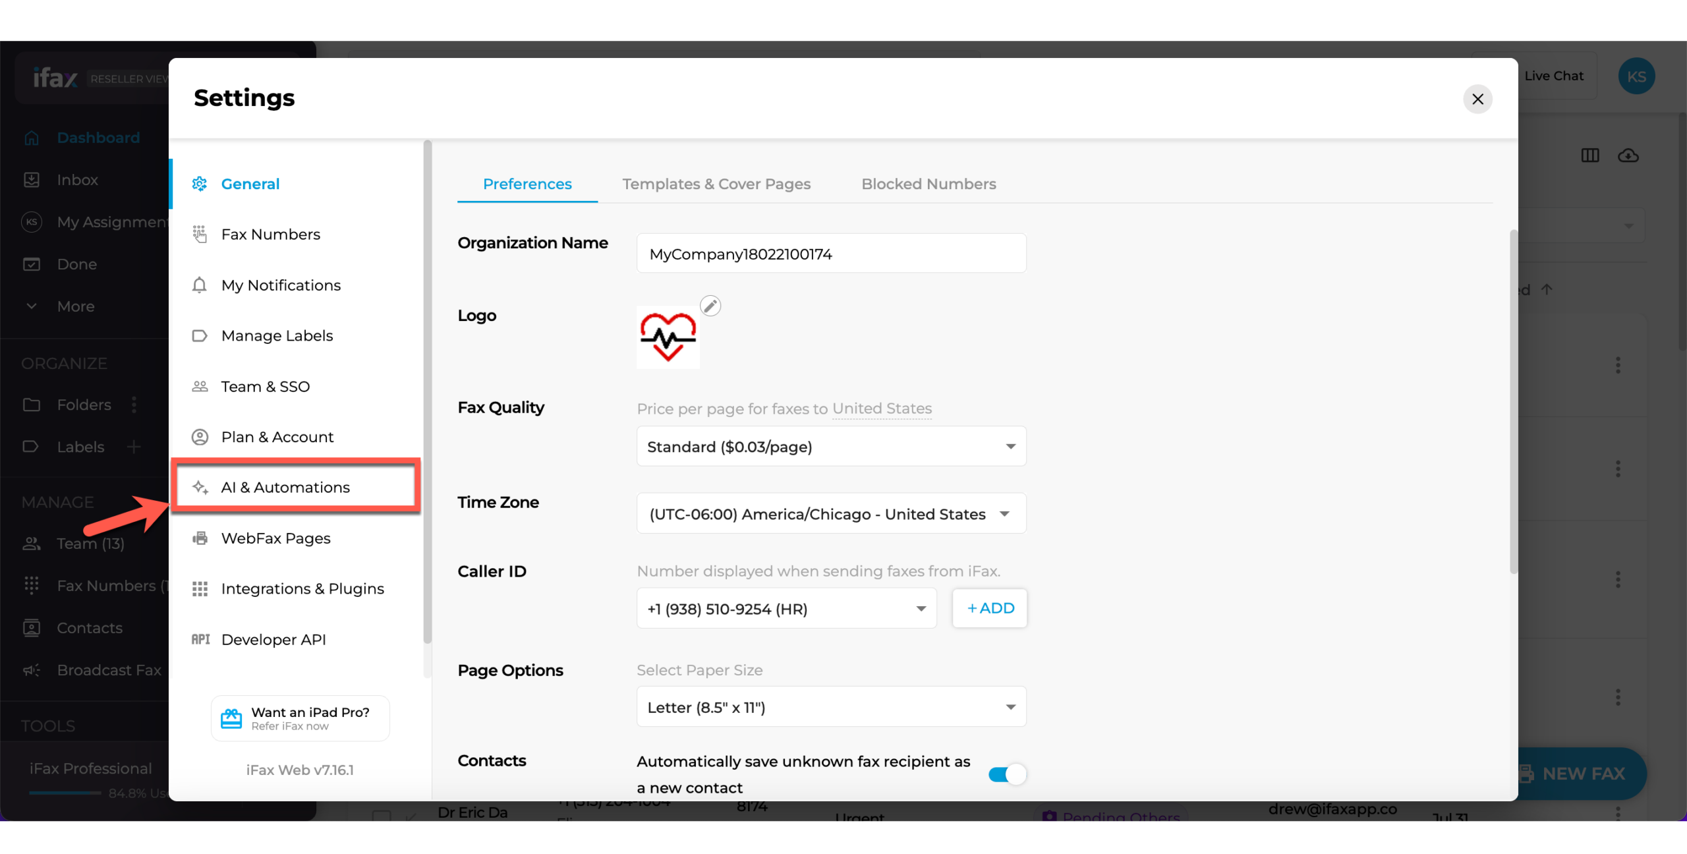This screenshot has height=854, width=1687.
Task: Open Fax Numbers settings section
Action: [x=297, y=234]
